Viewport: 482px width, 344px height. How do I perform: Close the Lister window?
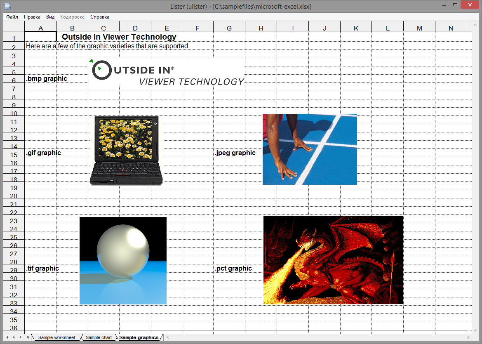pos(470,5)
